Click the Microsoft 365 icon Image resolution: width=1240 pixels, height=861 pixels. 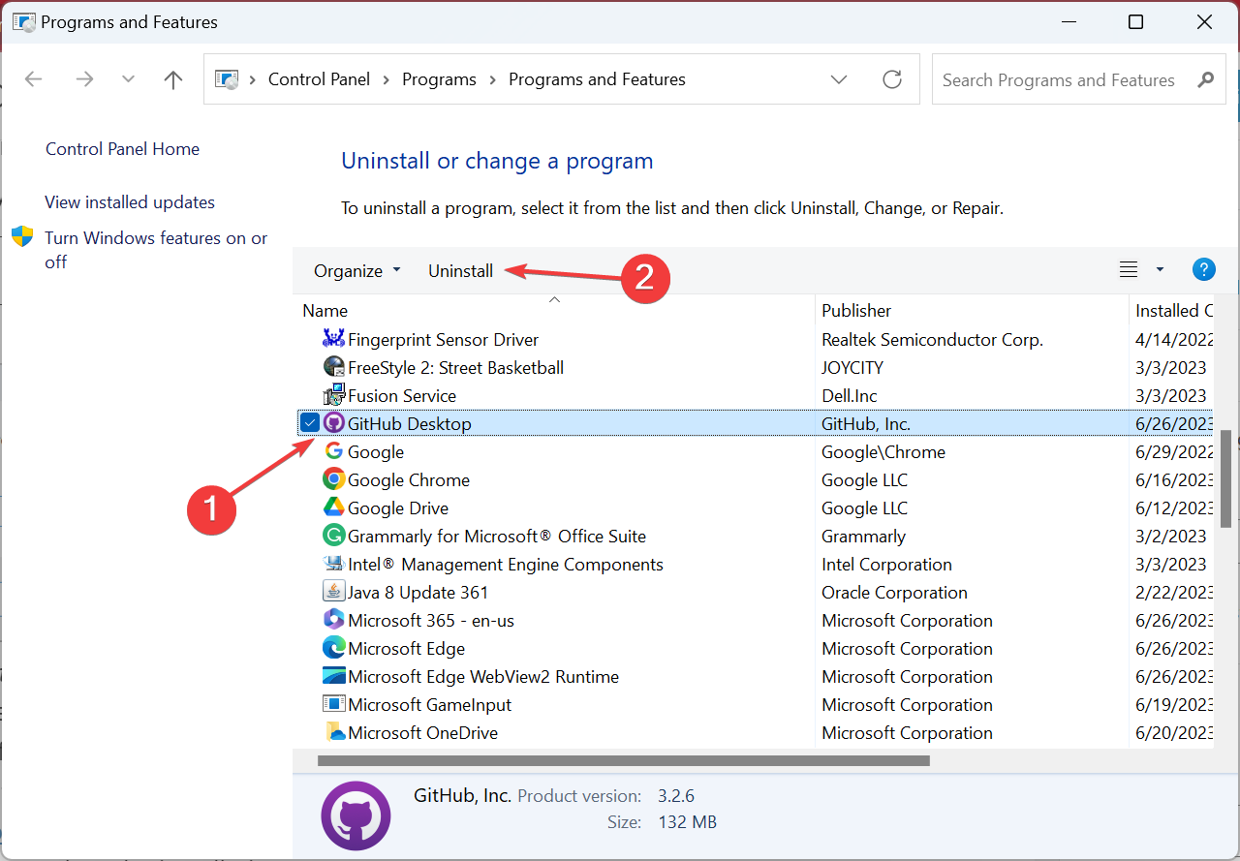click(333, 620)
